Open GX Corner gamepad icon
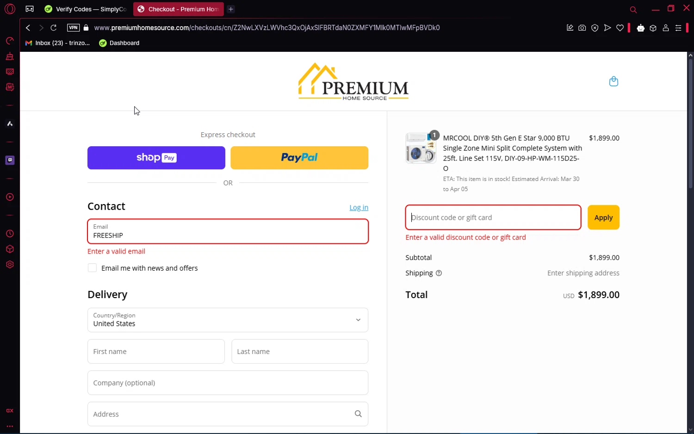694x434 pixels. (x=30, y=9)
